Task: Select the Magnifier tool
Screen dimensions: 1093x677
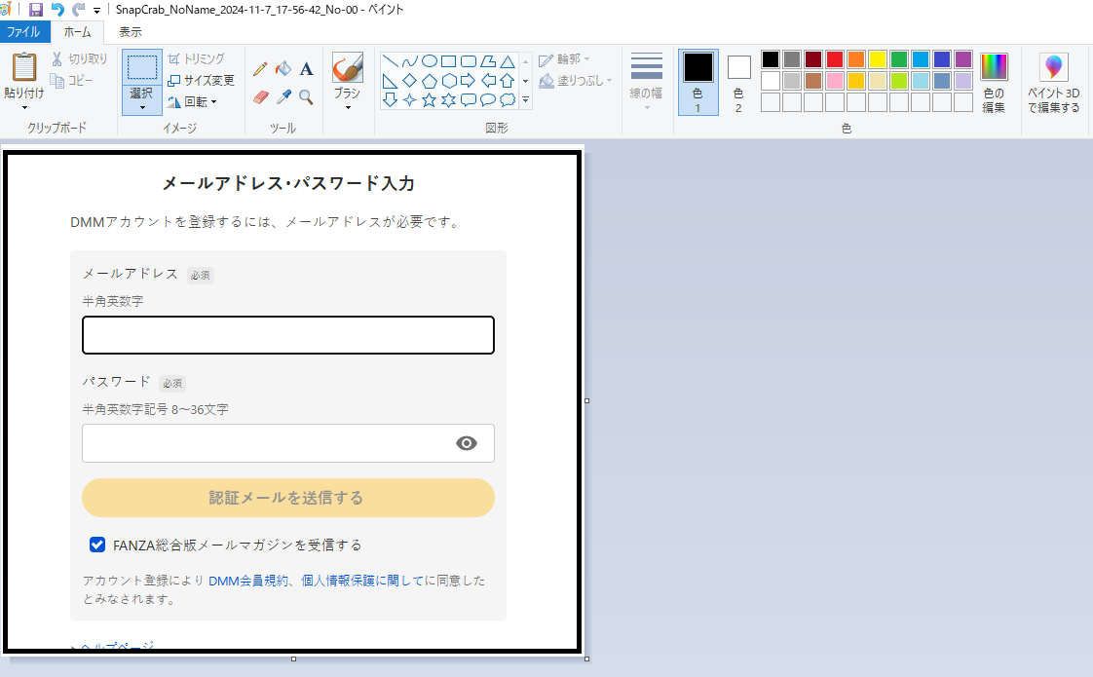Action: click(306, 96)
